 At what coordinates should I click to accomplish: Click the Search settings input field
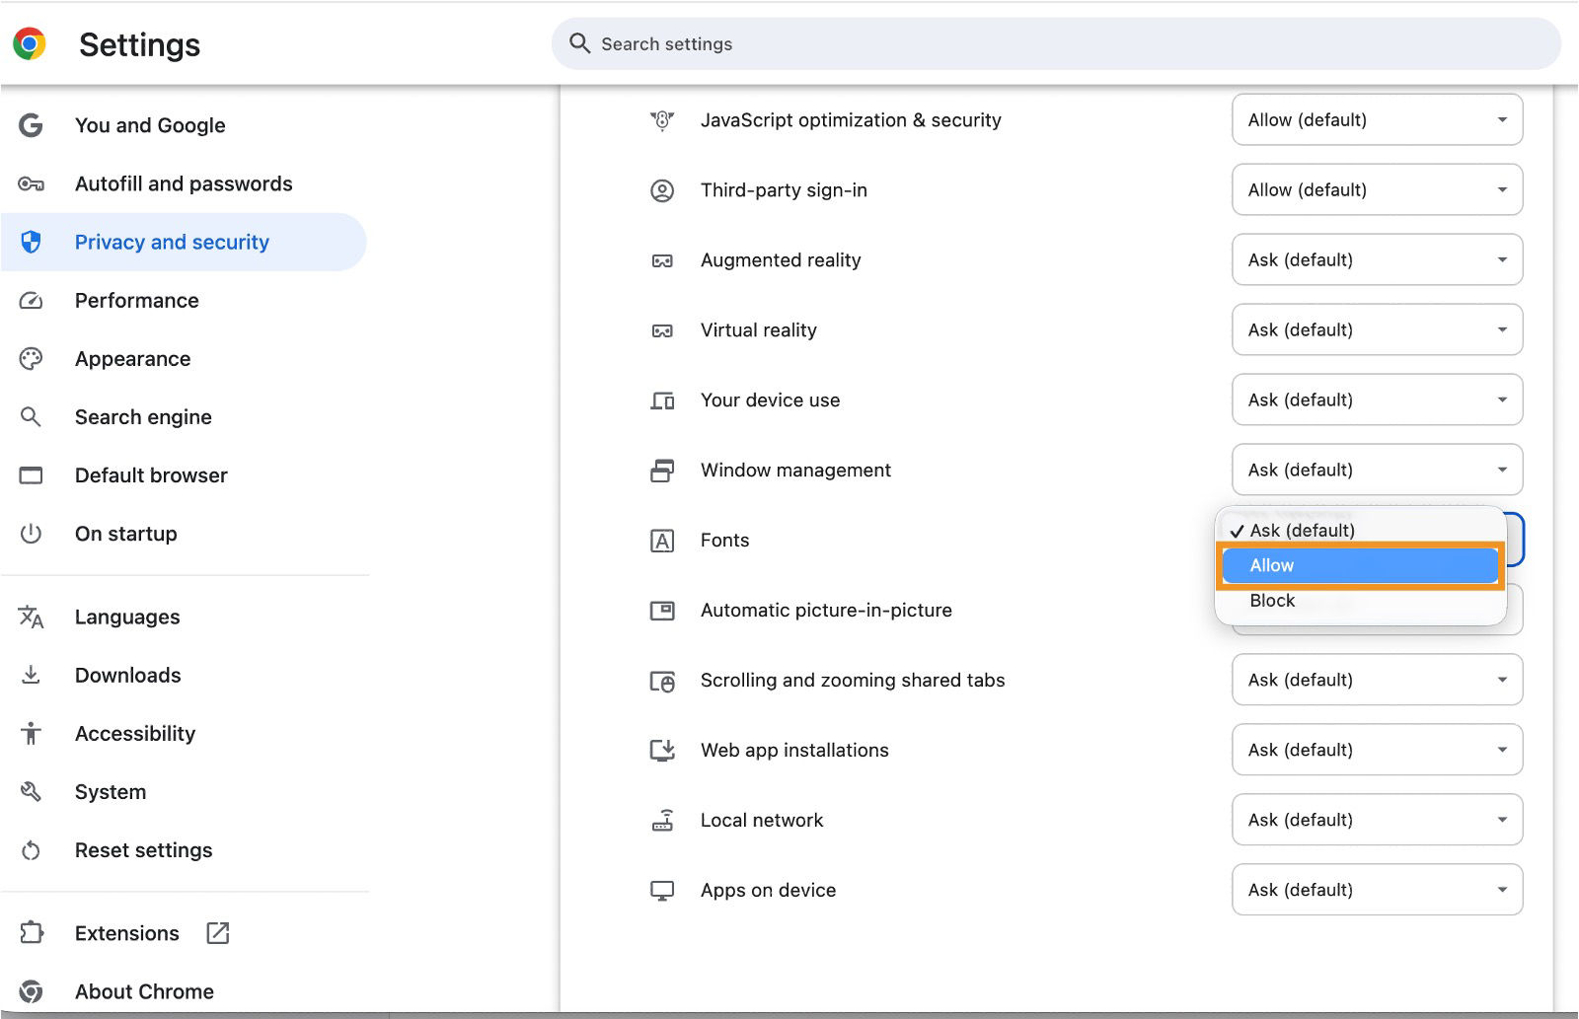pos(1056,43)
